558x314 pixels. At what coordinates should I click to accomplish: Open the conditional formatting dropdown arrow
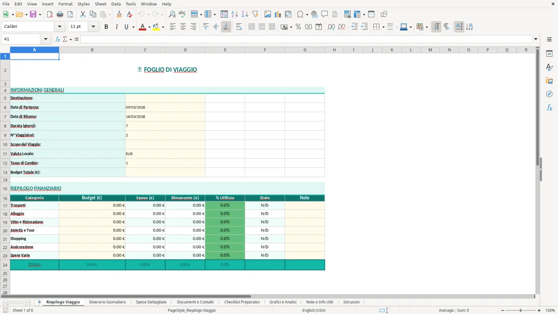coord(426,27)
